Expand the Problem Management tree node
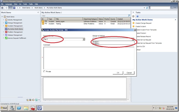Image resolution: width=179 pixels, height=112 pixels. click(x=3, y=32)
